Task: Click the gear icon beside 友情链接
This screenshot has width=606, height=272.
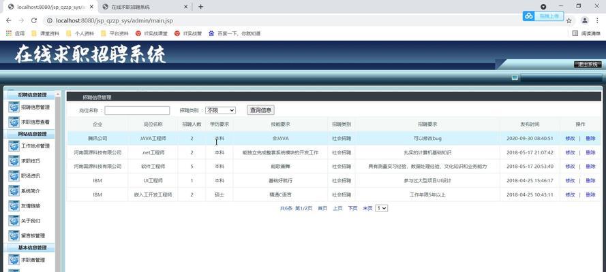Action: 14,206
